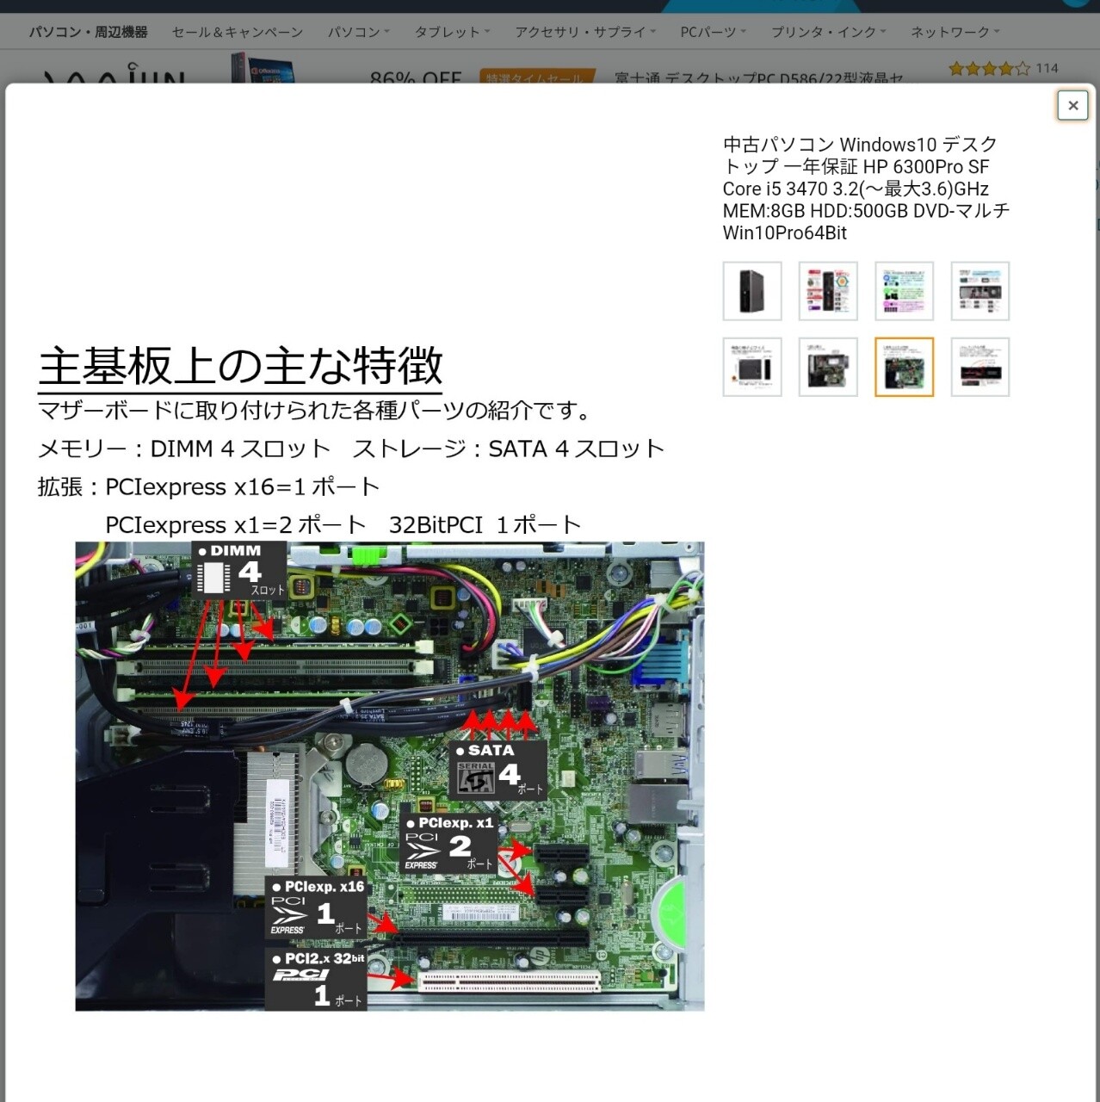Expand the PCパーツ dropdown menu

tap(713, 32)
